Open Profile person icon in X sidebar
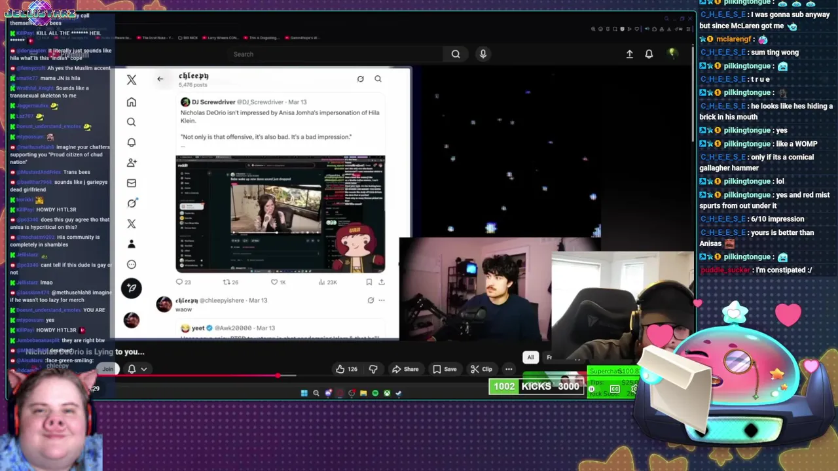The height and width of the screenshot is (471, 838). point(132,244)
